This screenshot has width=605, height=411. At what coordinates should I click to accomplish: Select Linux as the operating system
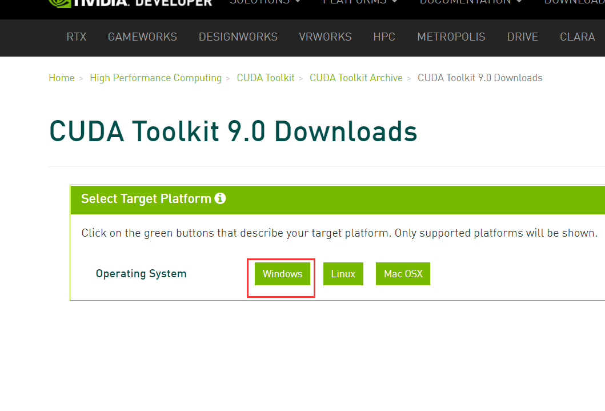[343, 273]
